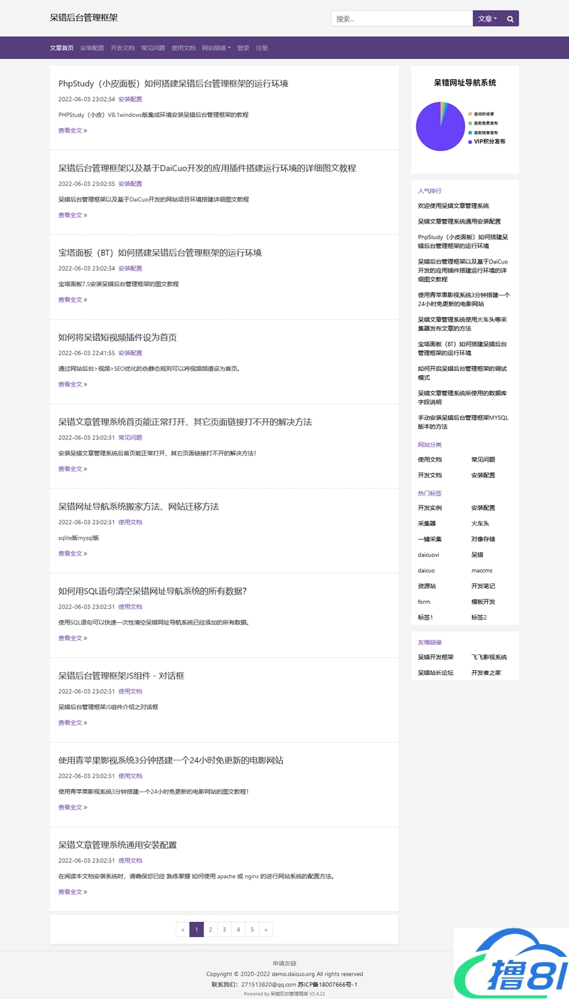Click the 登录 link
569x999 pixels.
[243, 48]
